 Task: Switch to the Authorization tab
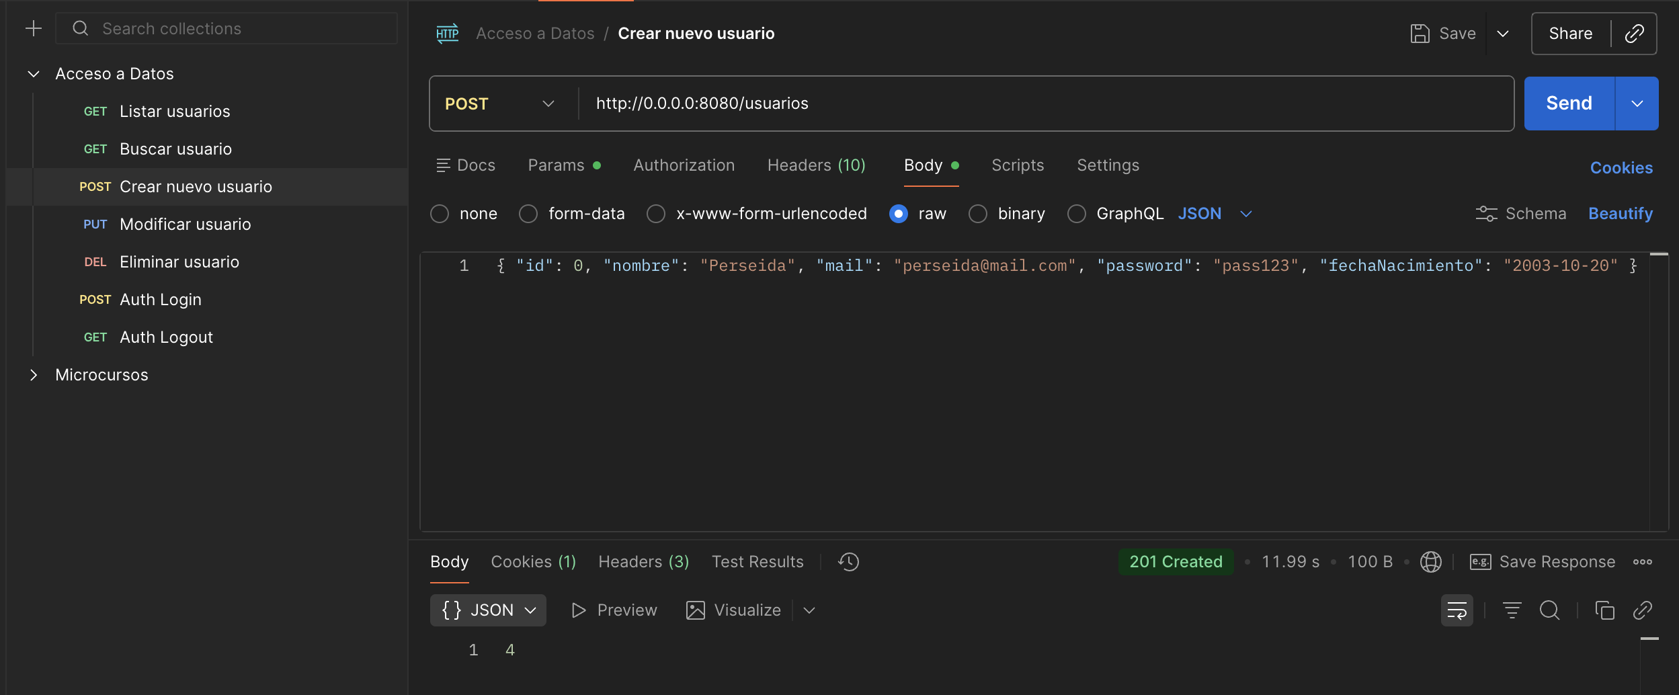(684, 165)
